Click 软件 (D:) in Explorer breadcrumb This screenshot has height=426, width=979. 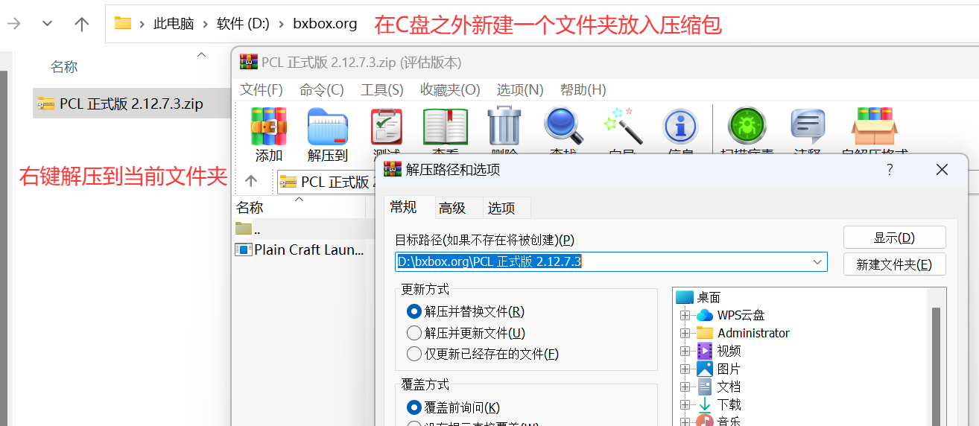pyautogui.click(x=243, y=24)
